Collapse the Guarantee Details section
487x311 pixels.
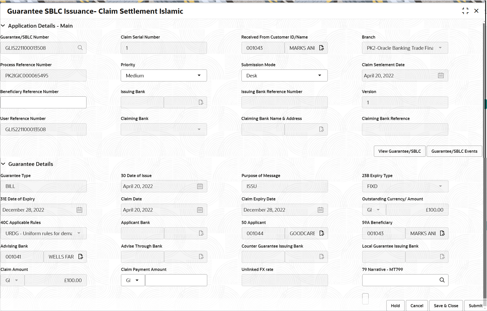point(3,164)
